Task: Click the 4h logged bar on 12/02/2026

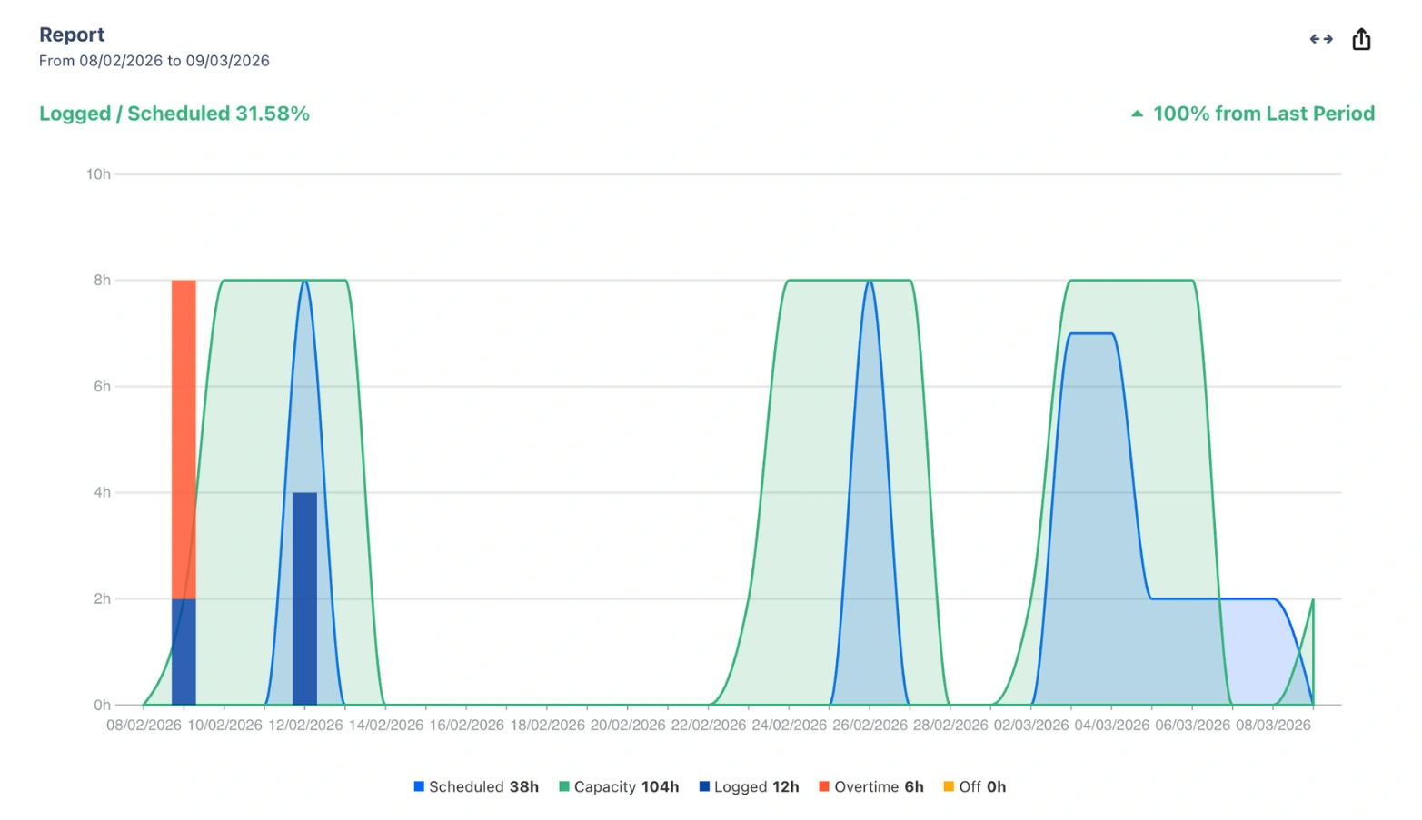Action: click(x=304, y=598)
